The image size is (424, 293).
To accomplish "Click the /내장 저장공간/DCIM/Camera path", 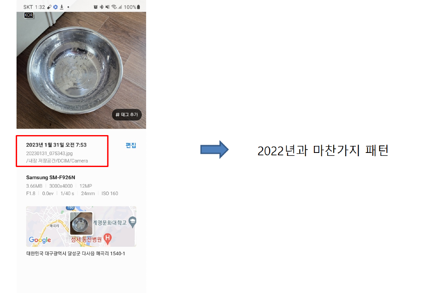I will [57, 161].
